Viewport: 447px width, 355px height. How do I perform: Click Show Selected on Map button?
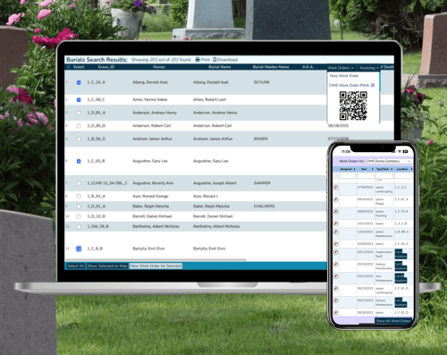[x=107, y=266]
